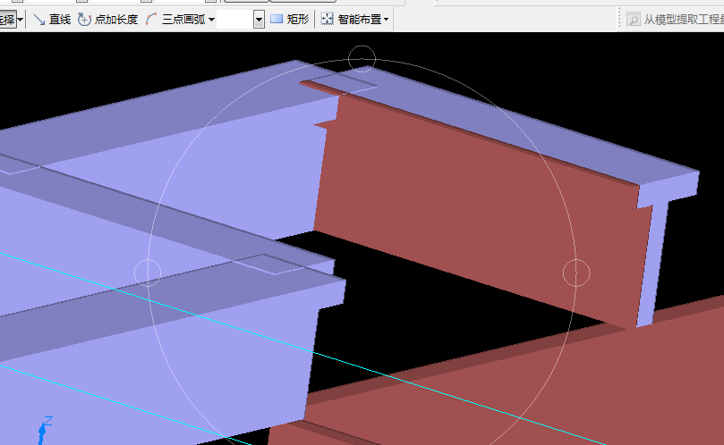Click the 选择 select button
The image size is (724, 445).
click(x=8, y=20)
